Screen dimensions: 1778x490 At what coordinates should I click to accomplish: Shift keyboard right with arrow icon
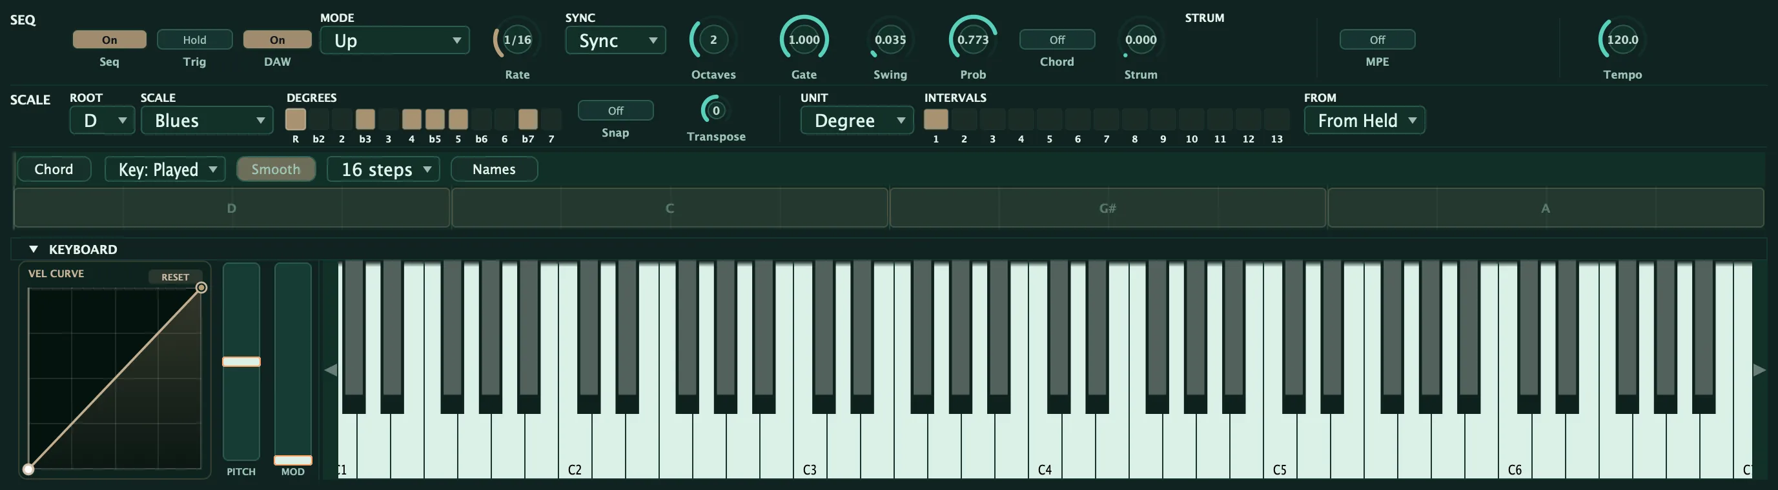1759,370
